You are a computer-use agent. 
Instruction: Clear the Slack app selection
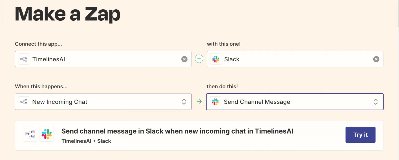[376, 59]
